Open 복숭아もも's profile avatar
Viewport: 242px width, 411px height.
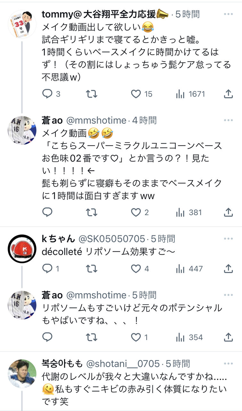tap(22, 374)
